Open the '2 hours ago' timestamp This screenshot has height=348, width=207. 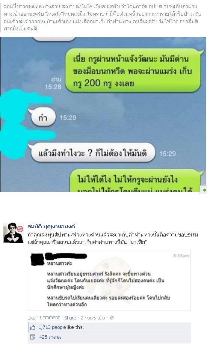pos(93,318)
